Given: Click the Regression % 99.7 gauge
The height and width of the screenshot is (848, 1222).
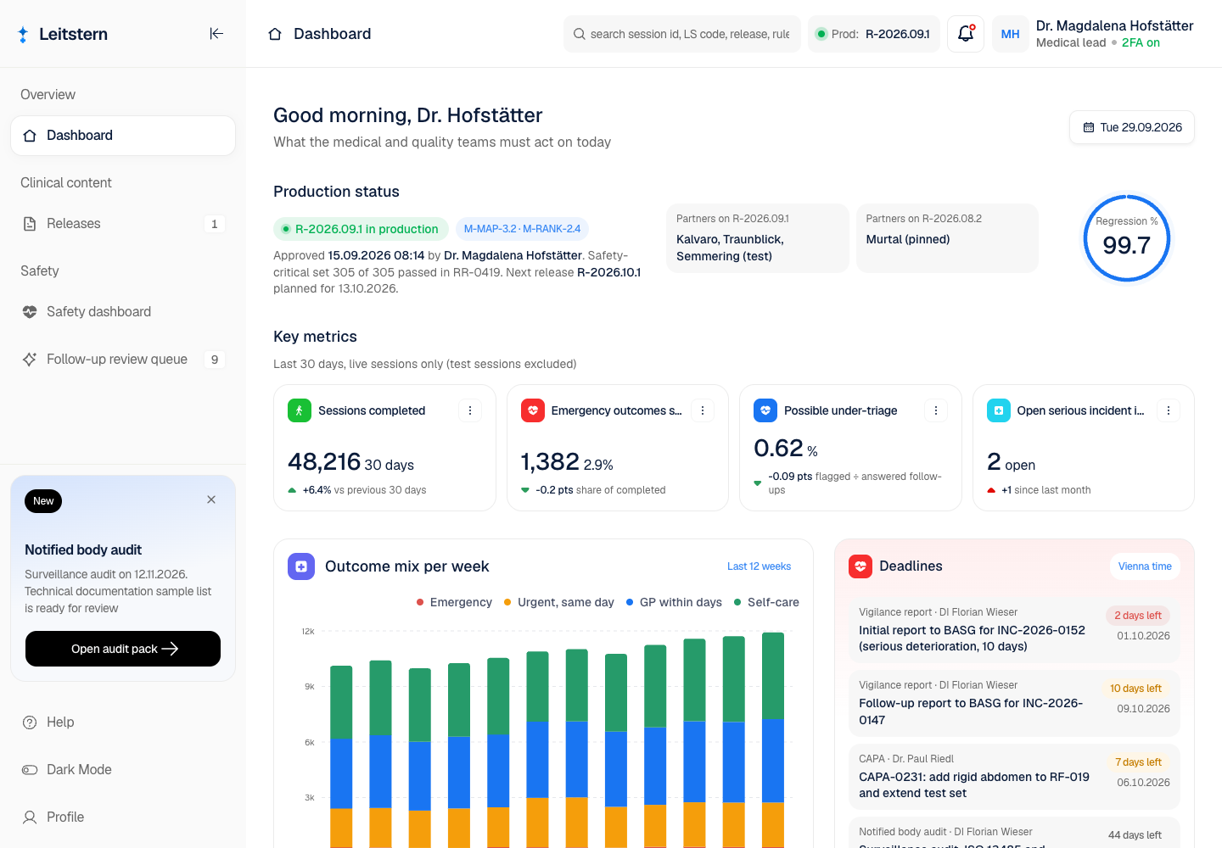Looking at the screenshot, I should tap(1127, 238).
